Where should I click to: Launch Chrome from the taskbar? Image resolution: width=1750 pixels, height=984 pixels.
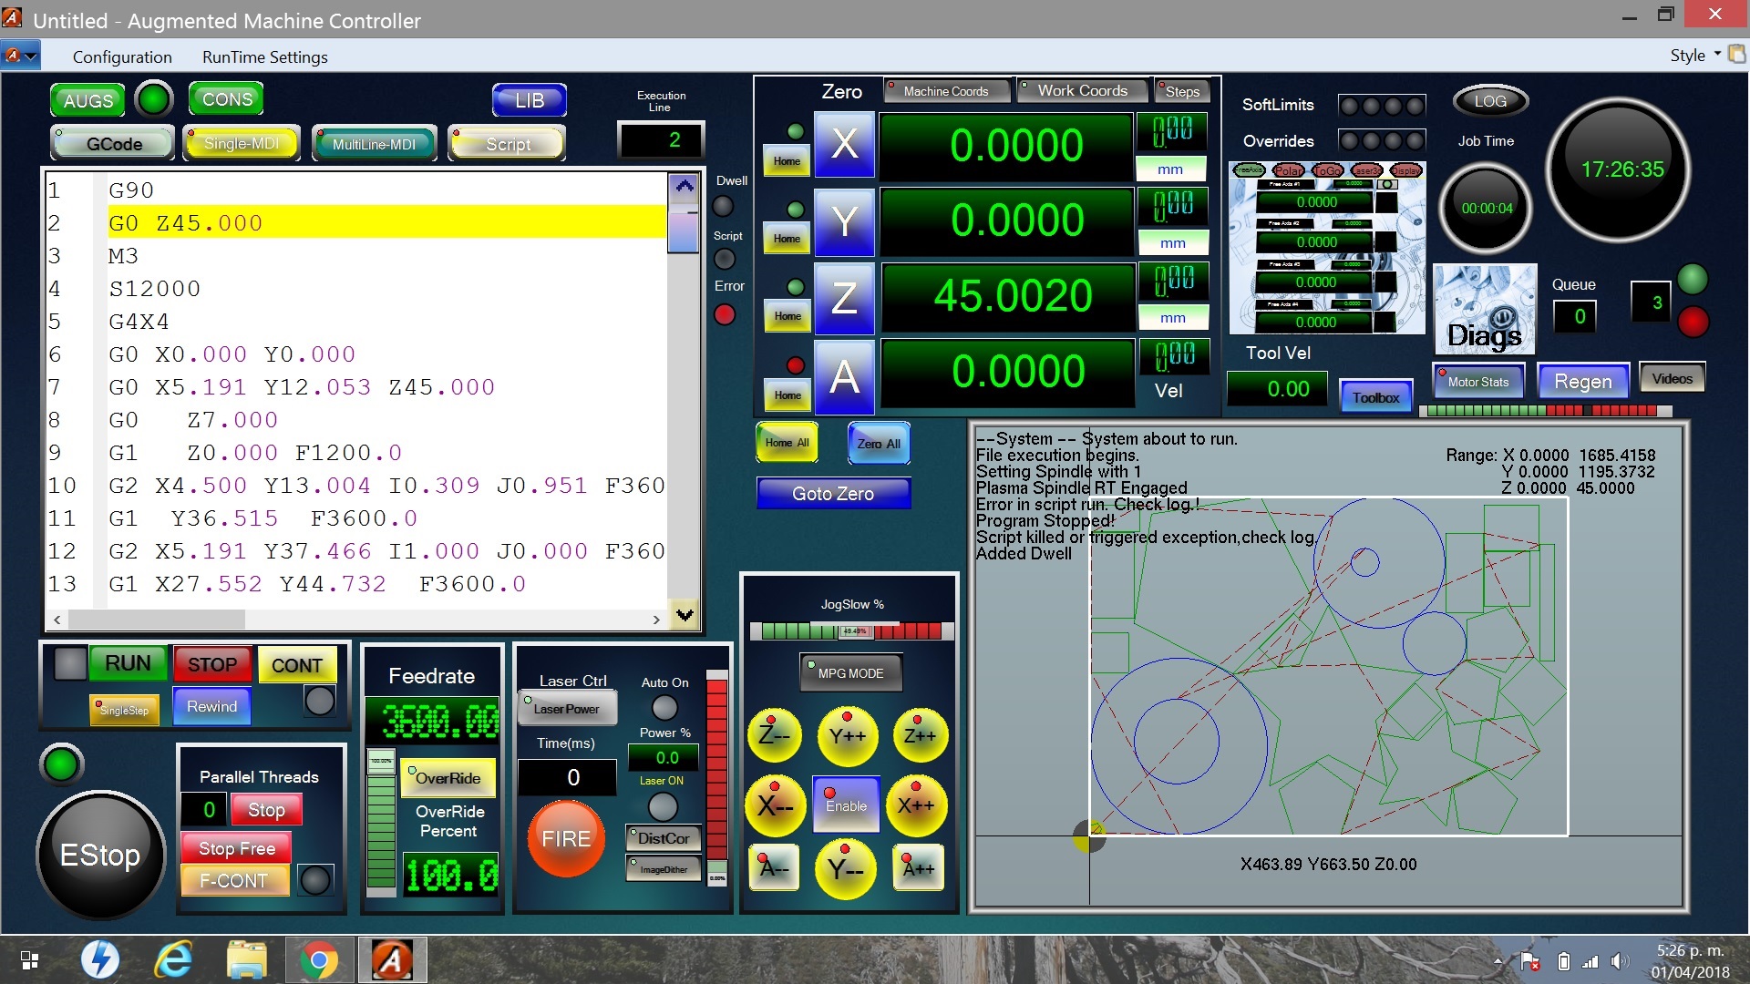point(318,960)
